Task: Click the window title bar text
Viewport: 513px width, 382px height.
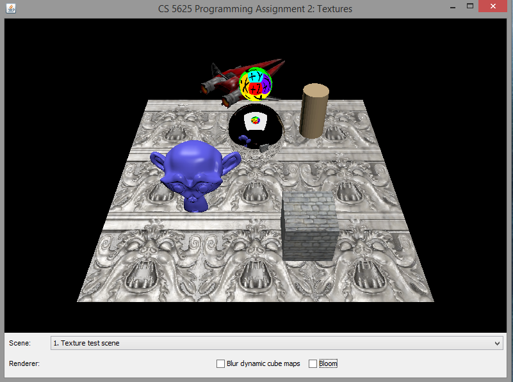Action: [x=255, y=9]
